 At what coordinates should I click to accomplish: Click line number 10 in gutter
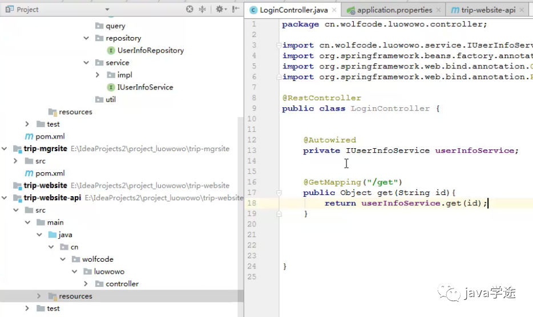pos(252,119)
